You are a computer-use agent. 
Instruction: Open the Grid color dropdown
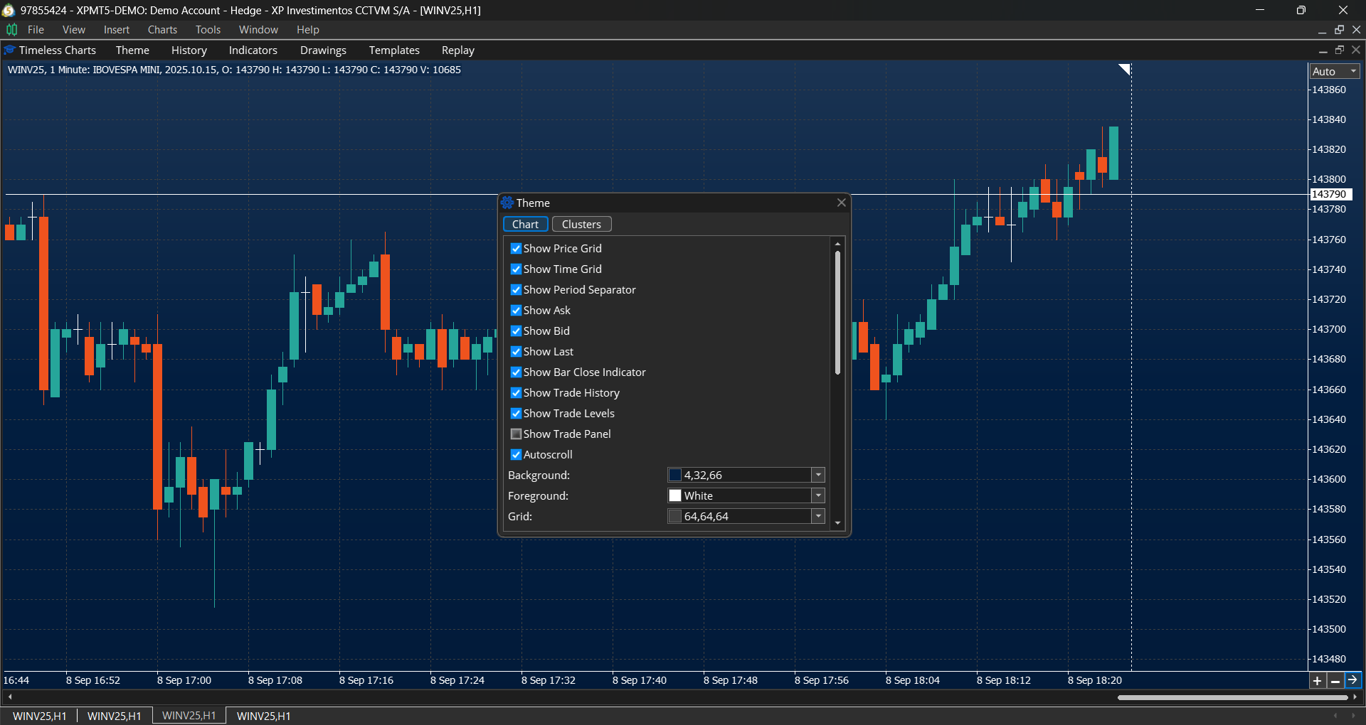(x=817, y=516)
